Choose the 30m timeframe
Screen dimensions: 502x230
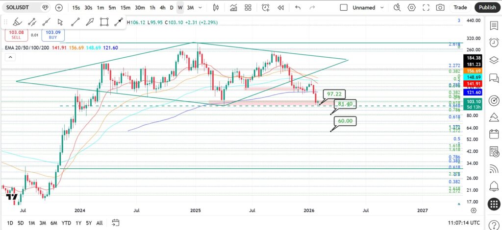(140, 8)
